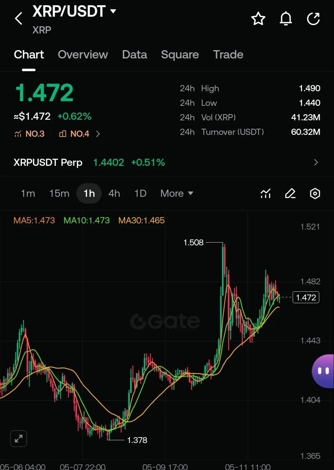Open chart indicators icon
Screen dimensions: 334x470
[x=266, y=194]
